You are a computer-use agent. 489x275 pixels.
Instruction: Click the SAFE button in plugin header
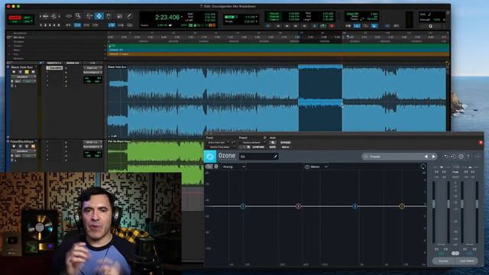coord(273,147)
